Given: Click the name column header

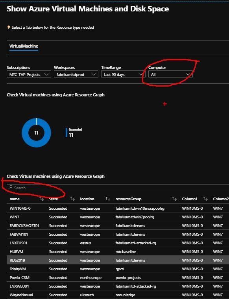Looking at the screenshot, I should pyautogui.click(x=15, y=199).
